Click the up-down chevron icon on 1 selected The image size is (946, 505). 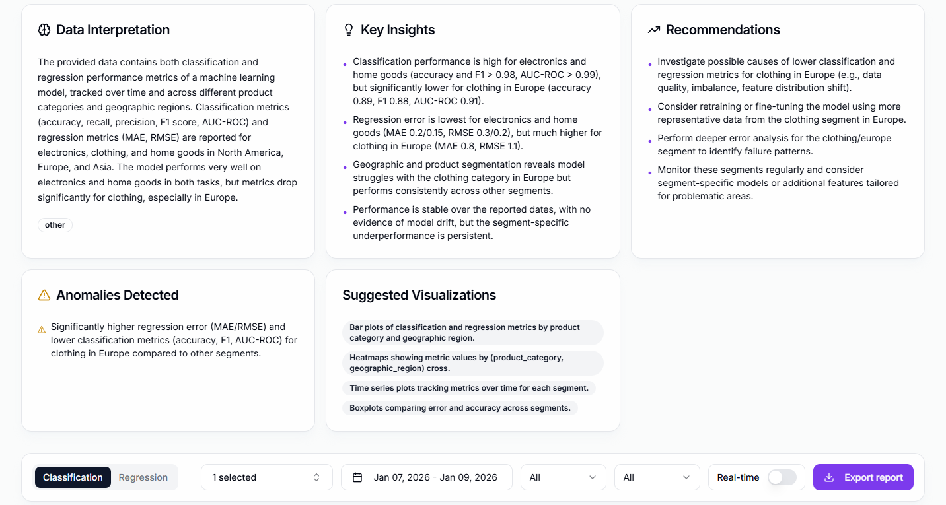316,477
